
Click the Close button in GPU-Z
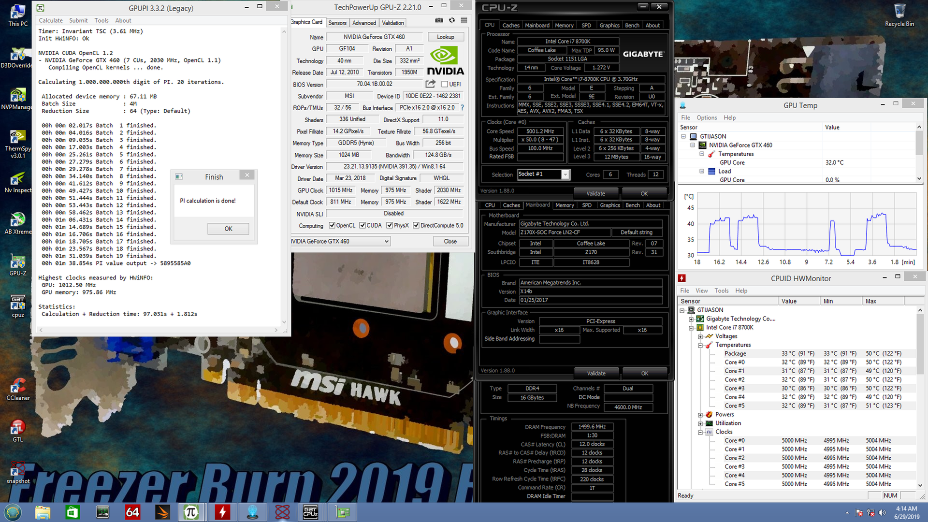[450, 241]
